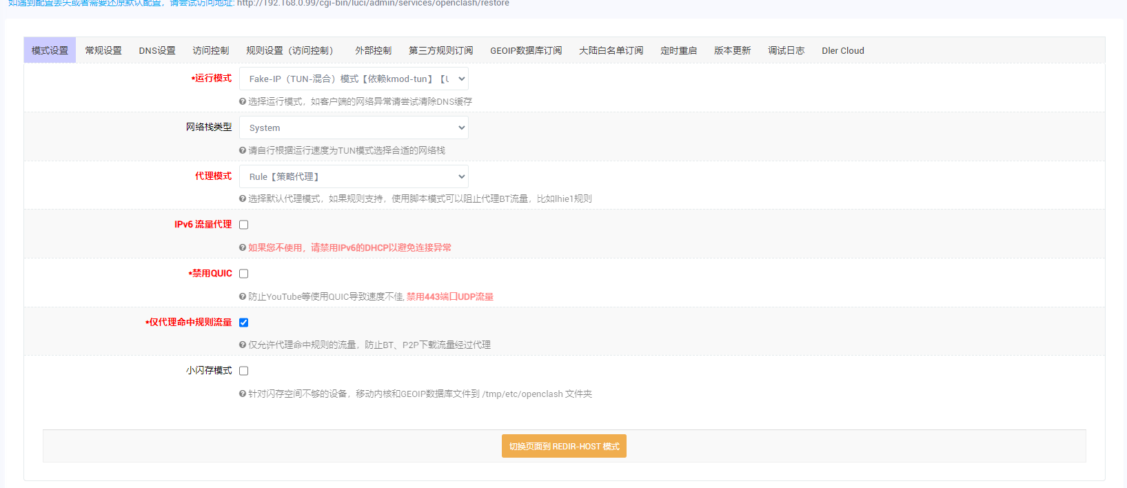This screenshot has height=488, width=1127.
Task: Click the red 禁用443端口UDP流量 text
Action: click(x=450, y=296)
